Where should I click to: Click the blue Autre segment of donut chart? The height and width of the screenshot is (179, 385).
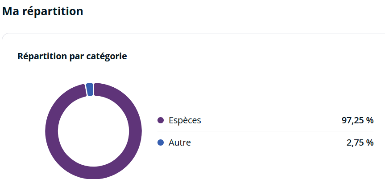[90, 89]
